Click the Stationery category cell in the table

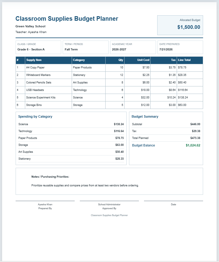(x=88, y=75)
